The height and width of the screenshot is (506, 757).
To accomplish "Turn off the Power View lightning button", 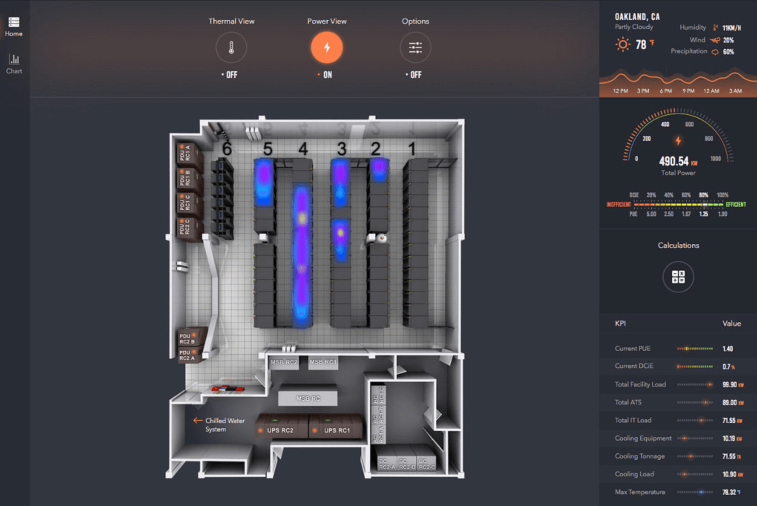I will click(x=327, y=47).
